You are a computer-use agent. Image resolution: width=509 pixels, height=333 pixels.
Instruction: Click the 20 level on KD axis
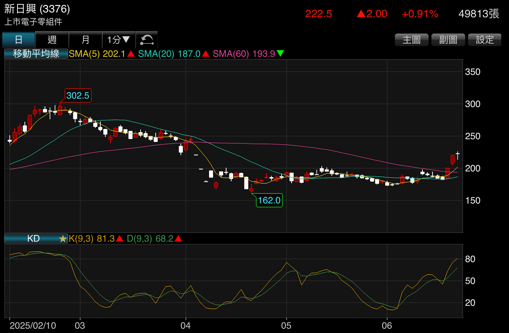(470, 303)
